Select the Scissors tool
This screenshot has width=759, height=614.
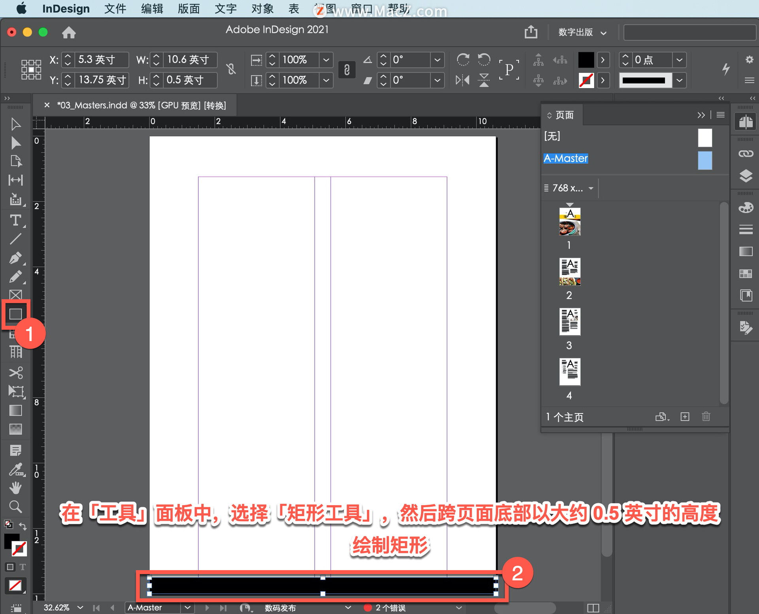tap(15, 372)
